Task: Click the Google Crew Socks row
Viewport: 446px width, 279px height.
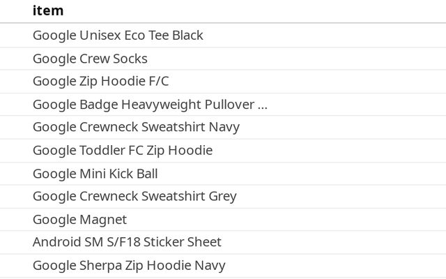Action: point(90,59)
